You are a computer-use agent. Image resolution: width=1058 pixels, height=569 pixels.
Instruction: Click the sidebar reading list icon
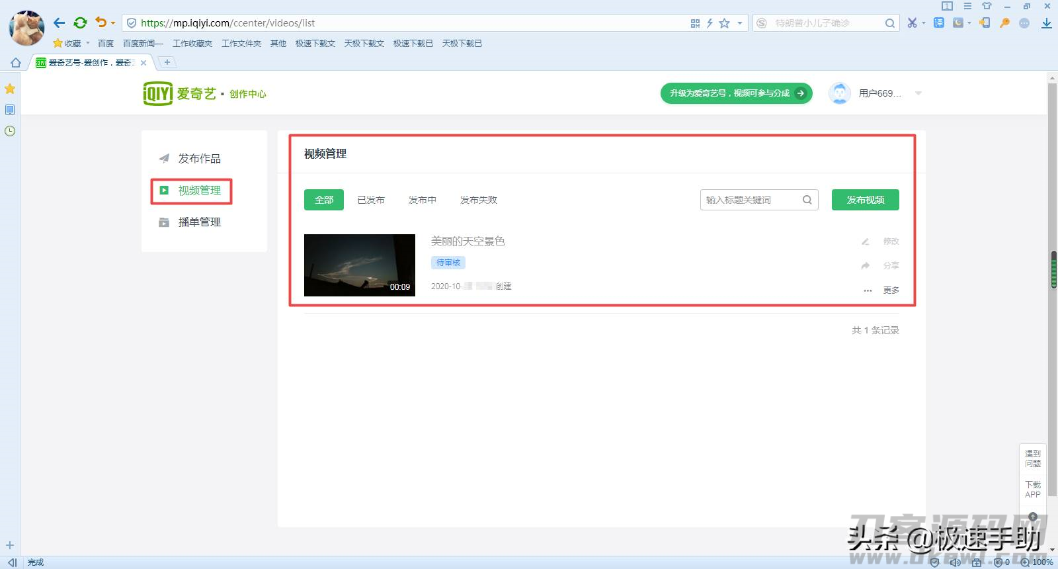tap(10, 110)
